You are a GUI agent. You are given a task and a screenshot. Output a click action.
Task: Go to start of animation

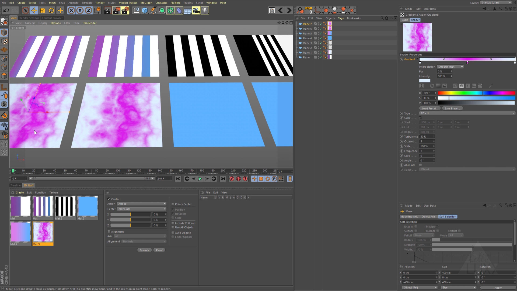178,179
